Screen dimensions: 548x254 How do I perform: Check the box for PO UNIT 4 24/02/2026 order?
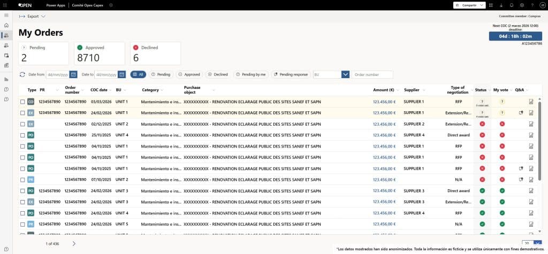(22, 213)
